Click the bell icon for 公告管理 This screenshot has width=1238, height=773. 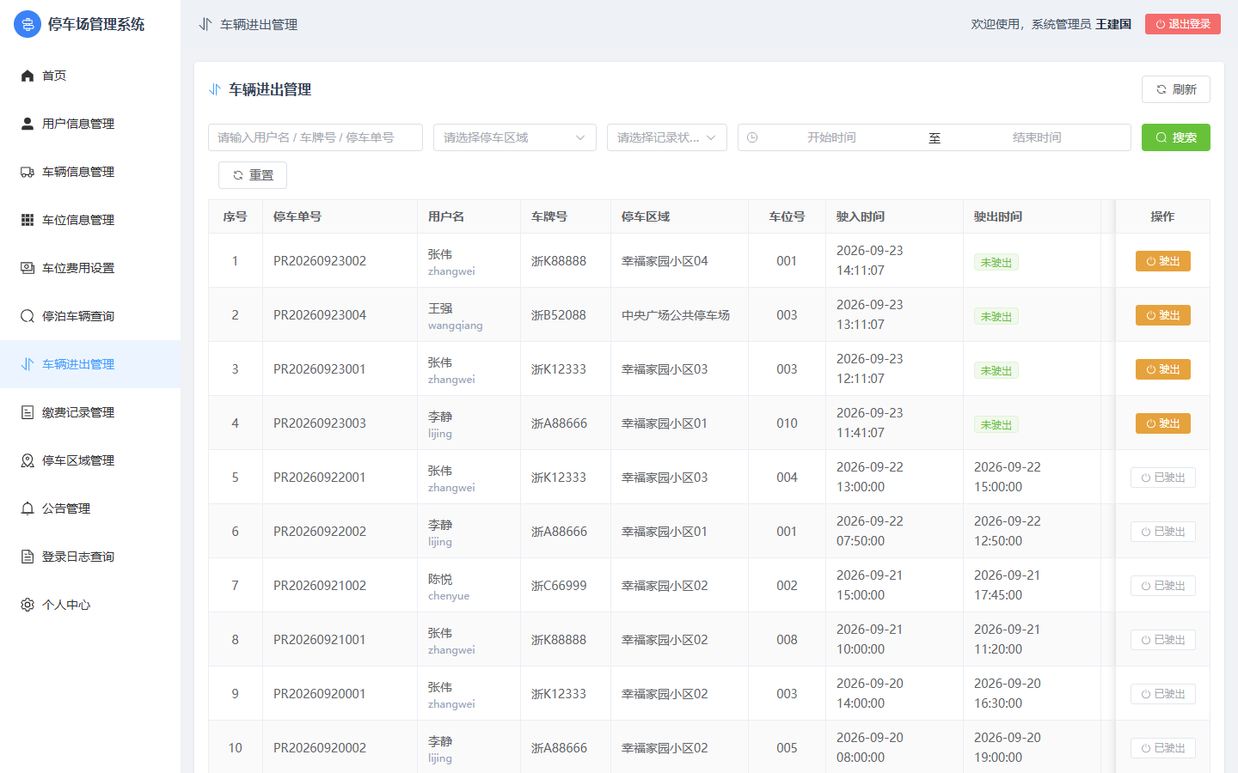coord(28,508)
